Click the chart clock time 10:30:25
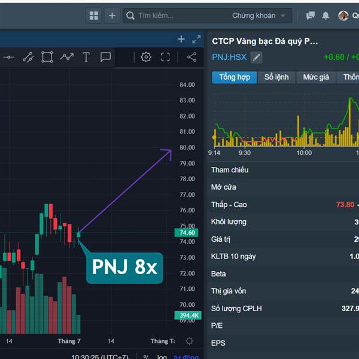This screenshot has height=359, width=359. coord(100,357)
